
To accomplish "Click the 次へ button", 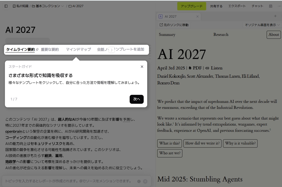I will coord(137,99).
